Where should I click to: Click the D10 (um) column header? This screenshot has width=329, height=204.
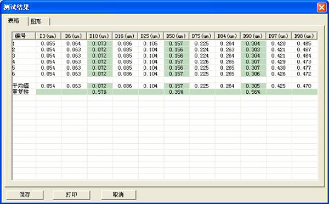tap(99, 36)
